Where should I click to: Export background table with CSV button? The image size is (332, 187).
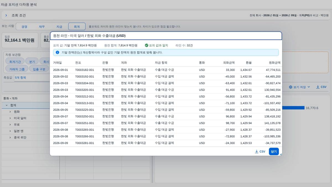click(x=321, y=87)
